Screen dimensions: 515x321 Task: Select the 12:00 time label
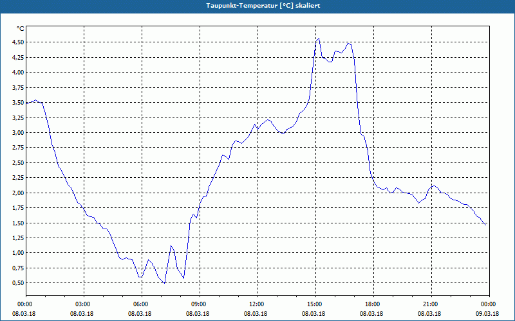click(x=256, y=304)
